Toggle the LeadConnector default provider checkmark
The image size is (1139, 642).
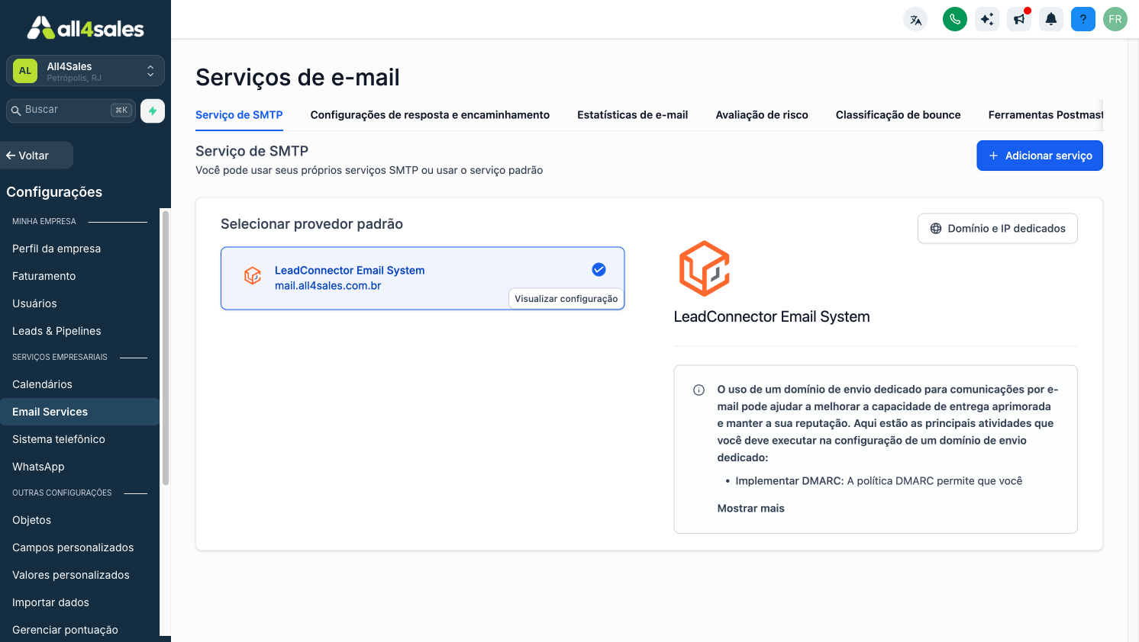(599, 269)
